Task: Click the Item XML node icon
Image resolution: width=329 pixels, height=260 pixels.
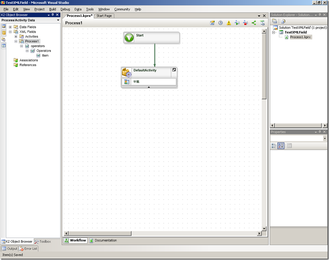Action: pos(38,56)
